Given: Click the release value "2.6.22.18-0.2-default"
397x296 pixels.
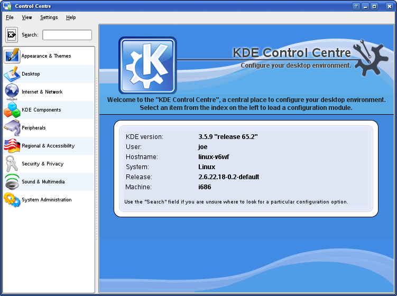Looking at the screenshot, I should [228, 177].
